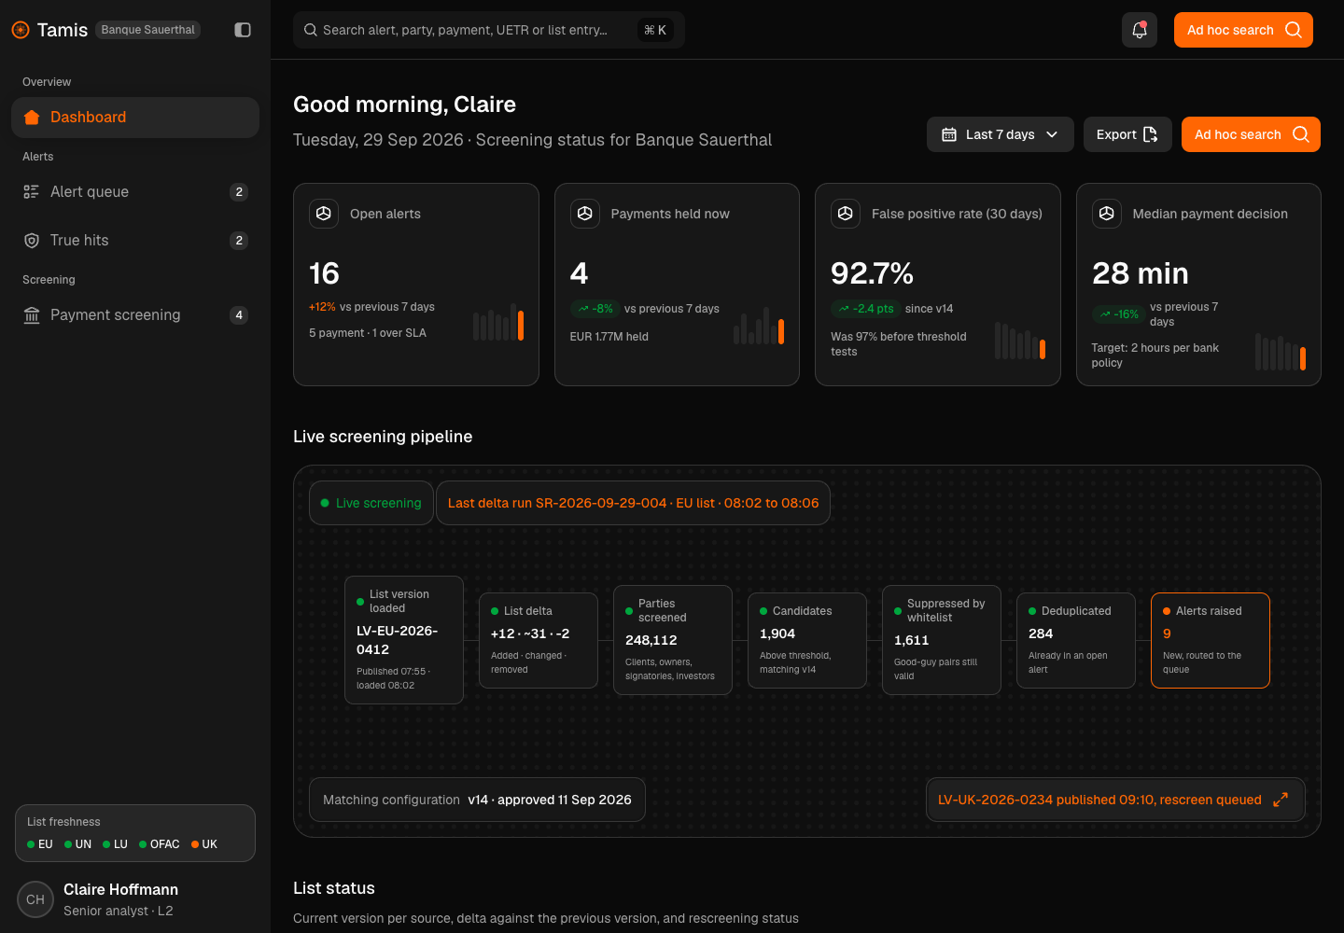Click the Live screening status pill
Image resolution: width=1344 pixels, height=933 pixels.
[371, 503]
